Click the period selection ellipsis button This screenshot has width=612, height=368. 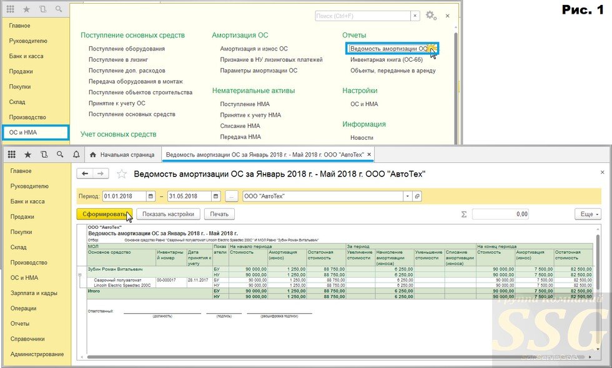232,196
